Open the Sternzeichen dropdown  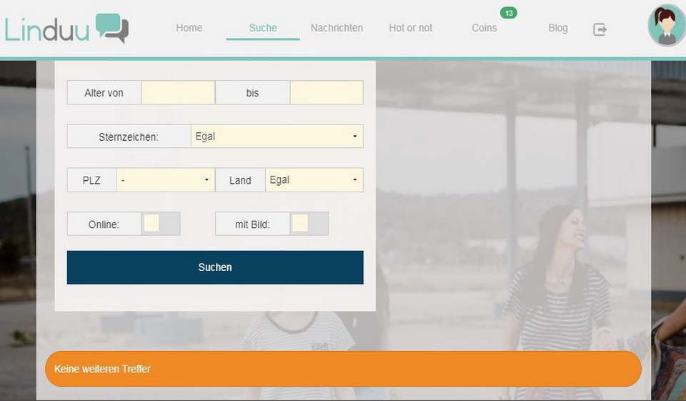[x=277, y=137]
